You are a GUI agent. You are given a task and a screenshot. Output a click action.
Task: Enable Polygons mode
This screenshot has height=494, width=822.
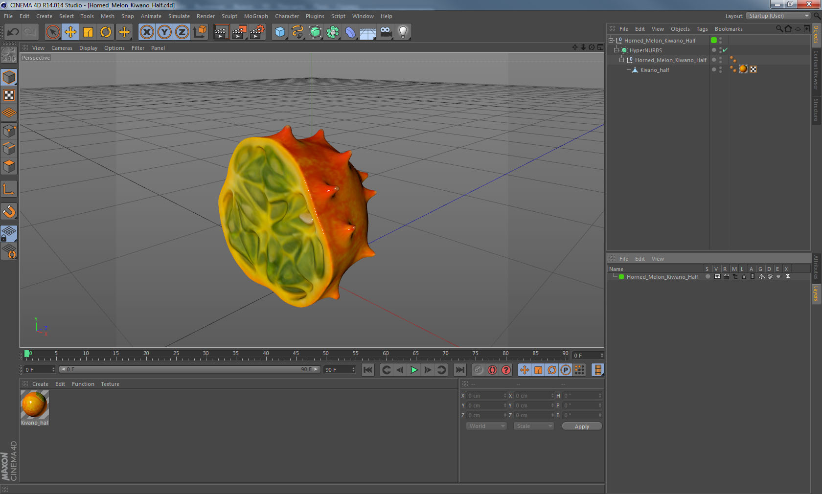tap(9, 166)
